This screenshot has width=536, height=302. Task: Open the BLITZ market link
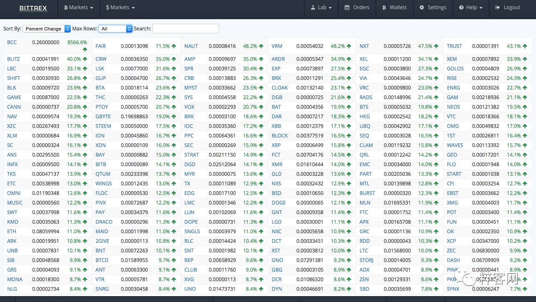tap(13, 59)
